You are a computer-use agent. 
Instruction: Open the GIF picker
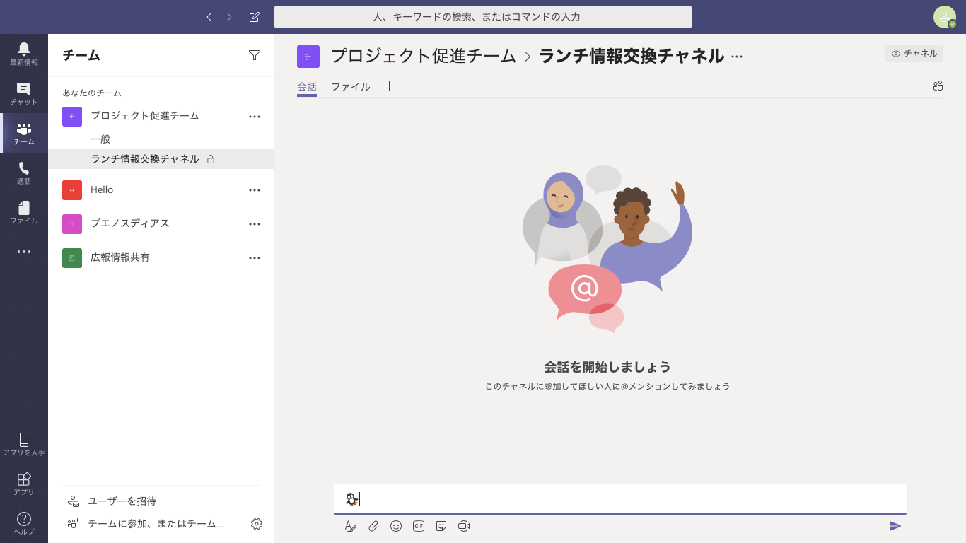tap(419, 526)
